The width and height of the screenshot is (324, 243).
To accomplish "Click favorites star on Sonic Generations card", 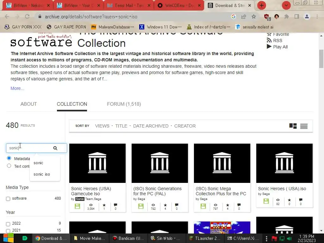I will coord(165,205).
